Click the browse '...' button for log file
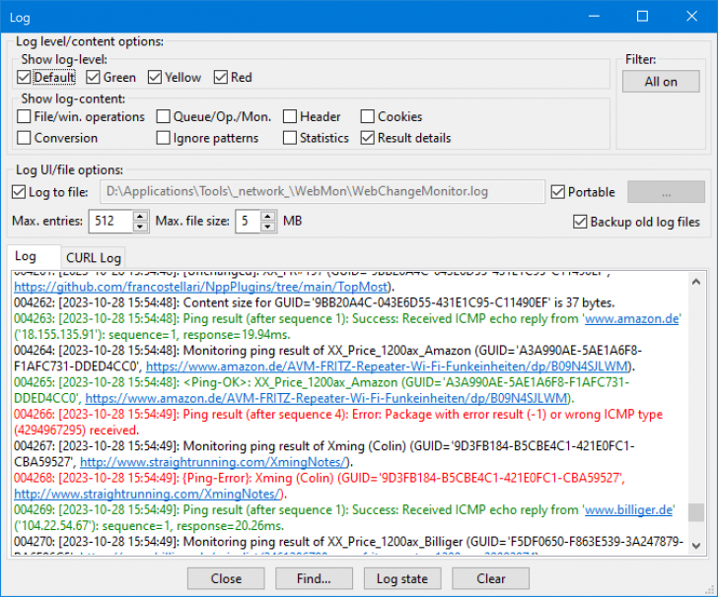718x597 pixels. [x=666, y=192]
